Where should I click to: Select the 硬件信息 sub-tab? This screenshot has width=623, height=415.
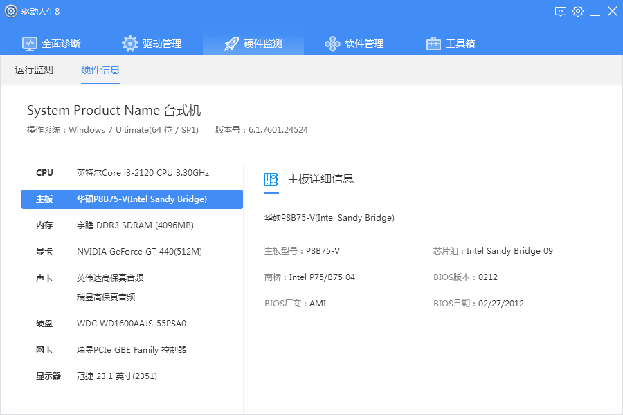(x=100, y=70)
